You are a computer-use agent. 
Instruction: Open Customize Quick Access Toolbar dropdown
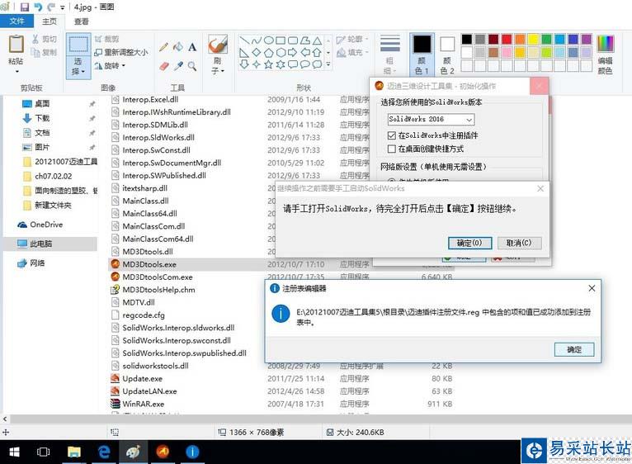63,7
